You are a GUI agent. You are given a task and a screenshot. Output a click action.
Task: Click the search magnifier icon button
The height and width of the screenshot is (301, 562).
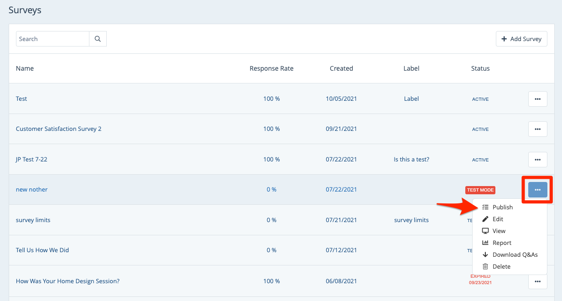pyautogui.click(x=98, y=39)
